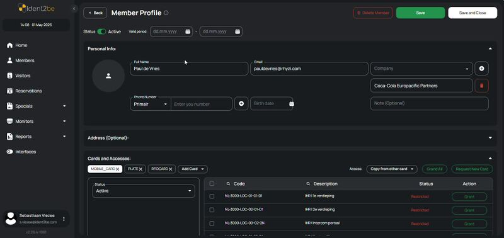Viewport: 504px width, 238px height.
Task: Open the valid period end date calendar
Action: pyautogui.click(x=238, y=31)
